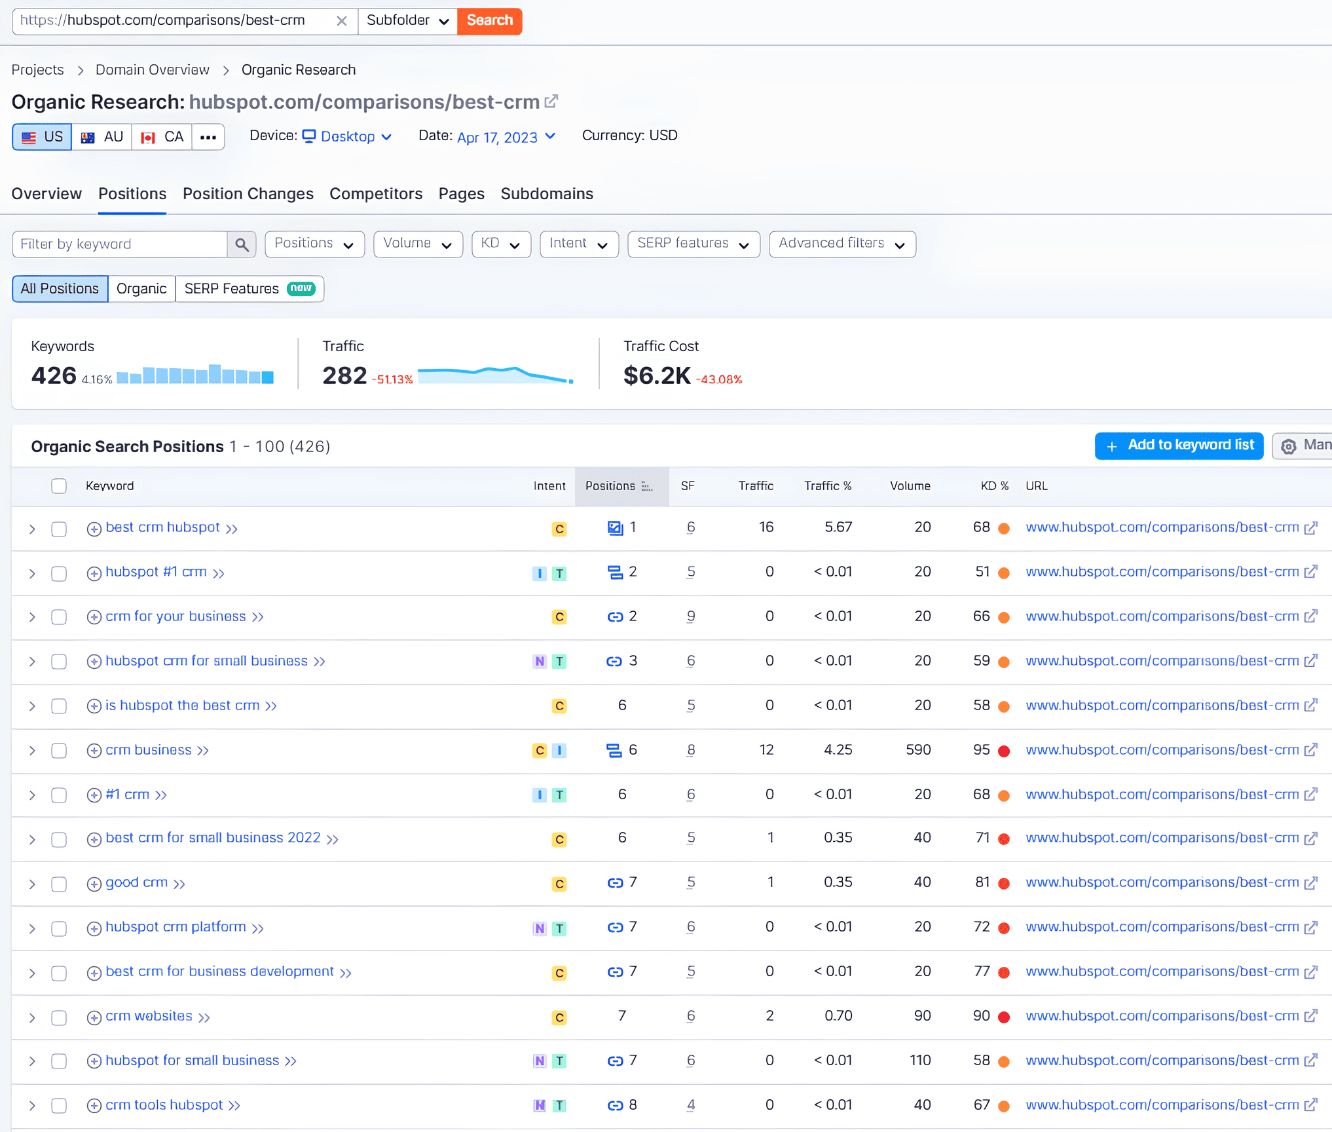This screenshot has height=1132, width=1332.
Task: Go to Domain Overview breadcrumb
Action: [x=153, y=70]
